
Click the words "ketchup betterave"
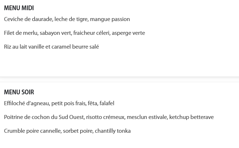click(191, 117)
